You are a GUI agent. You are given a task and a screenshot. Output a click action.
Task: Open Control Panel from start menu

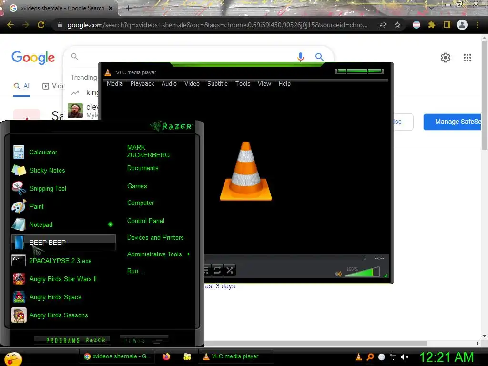[x=146, y=221]
